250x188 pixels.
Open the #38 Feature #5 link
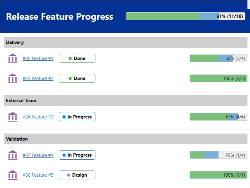pyautogui.click(x=38, y=175)
